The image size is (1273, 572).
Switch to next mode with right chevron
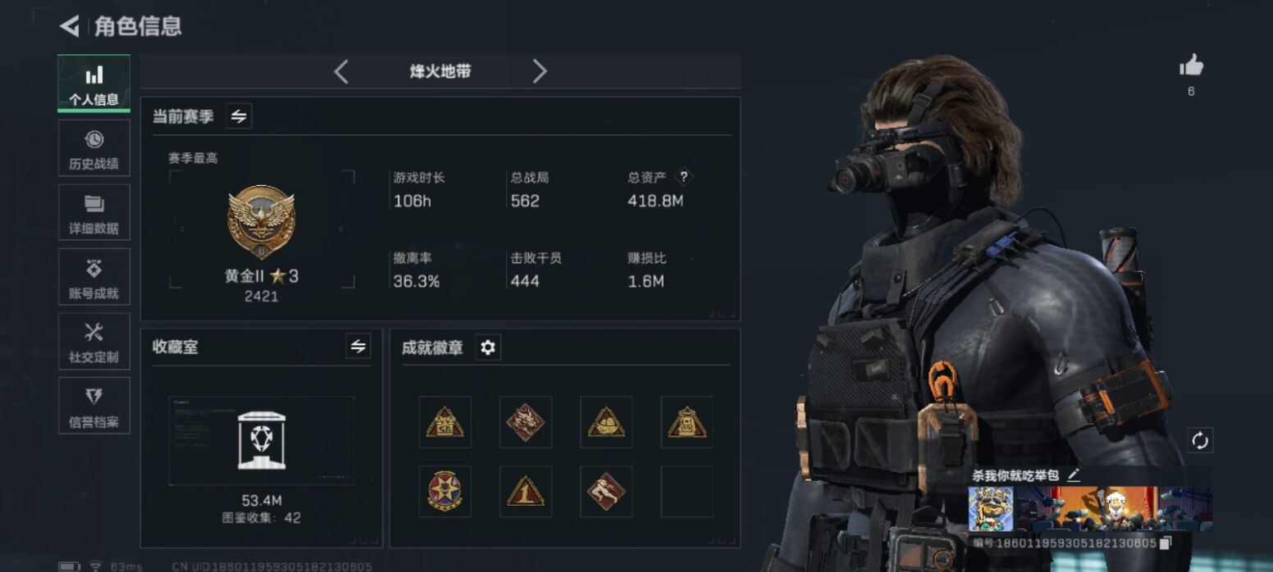click(x=539, y=71)
